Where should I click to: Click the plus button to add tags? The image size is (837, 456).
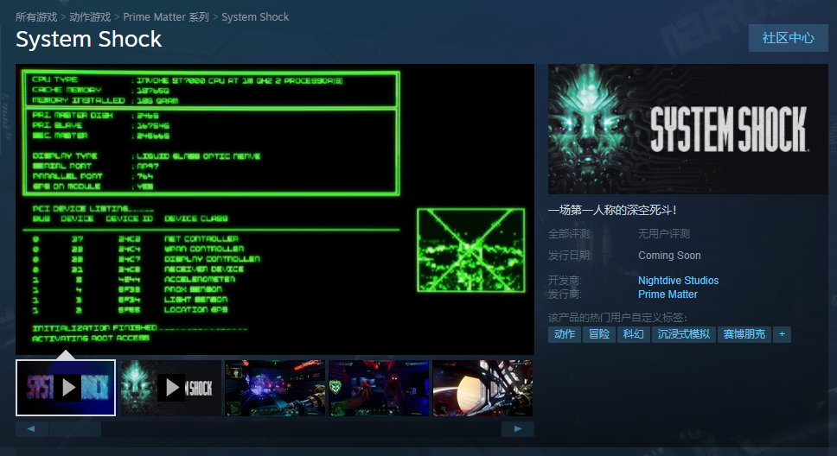[782, 334]
